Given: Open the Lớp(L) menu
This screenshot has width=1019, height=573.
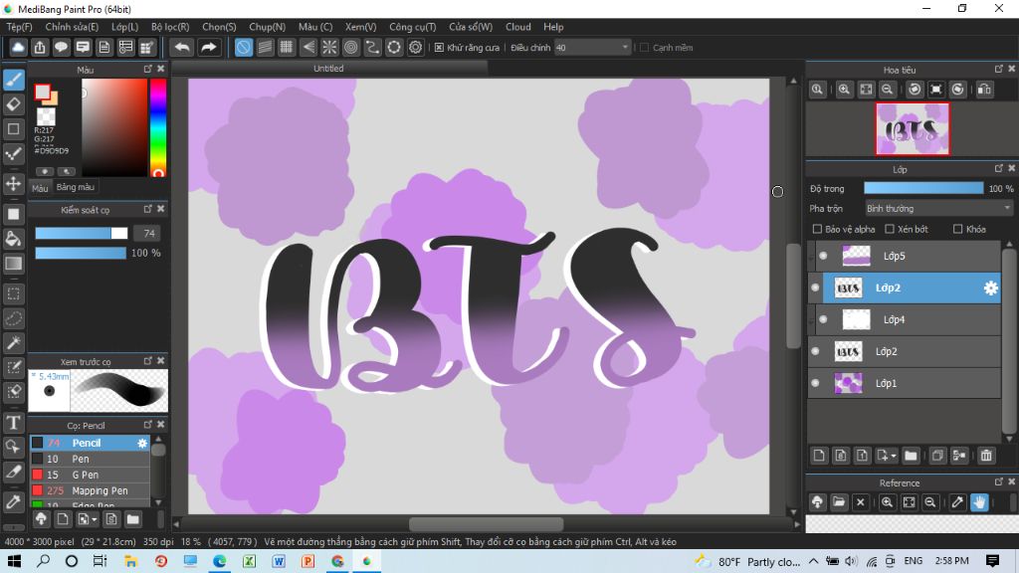Looking at the screenshot, I should coord(124,27).
